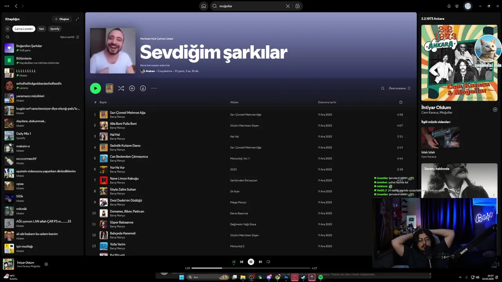The height and width of the screenshot is (282, 502).
Task: Open artist Barış Manço under Hal Hal
Action: [117, 139]
